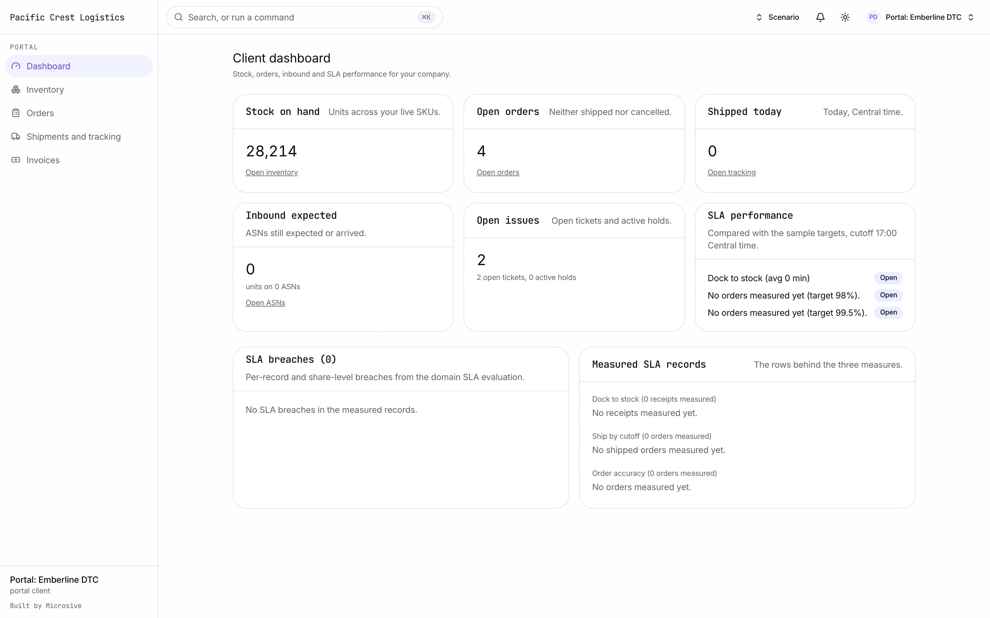Follow the Open tracking link

pos(731,172)
